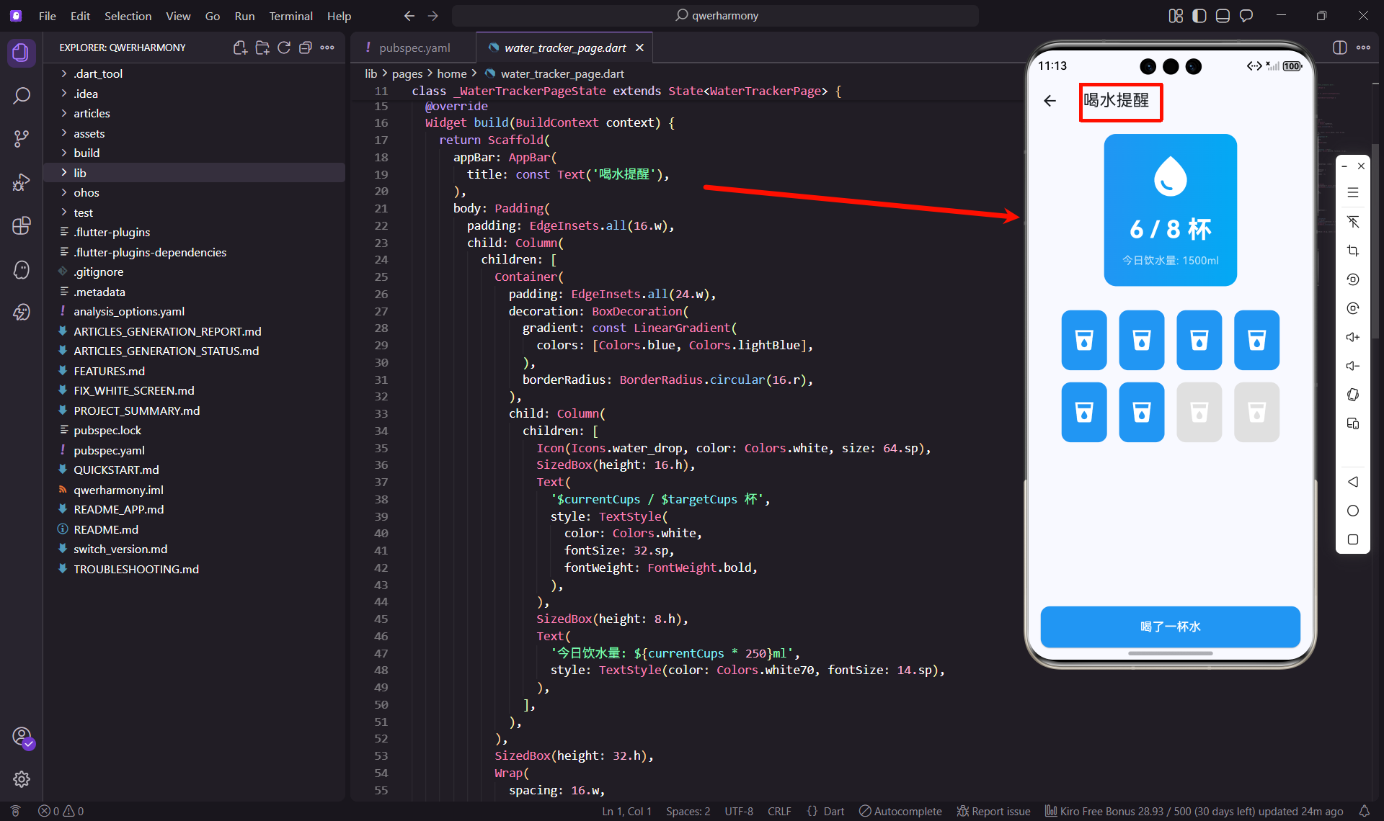Open Source Control view
The height and width of the screenshot is (821, 1384).
tap(22, 138)
